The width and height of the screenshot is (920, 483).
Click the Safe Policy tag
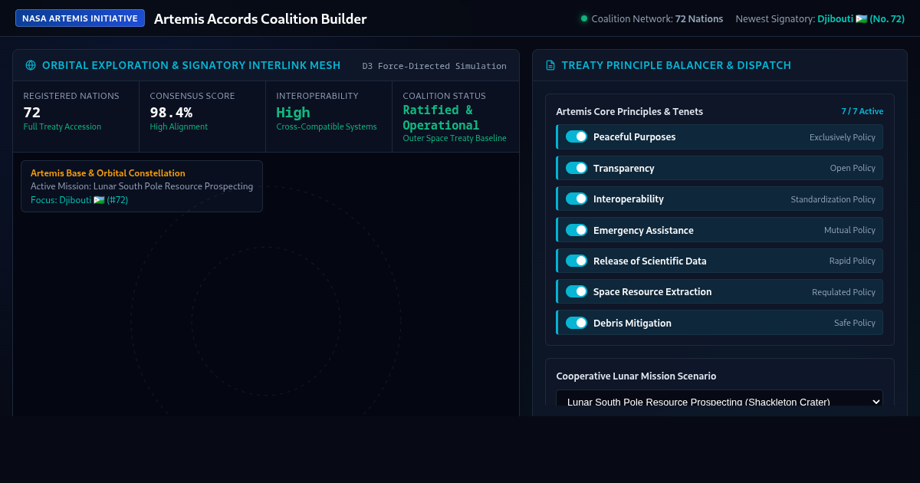[x=854, y=323]
